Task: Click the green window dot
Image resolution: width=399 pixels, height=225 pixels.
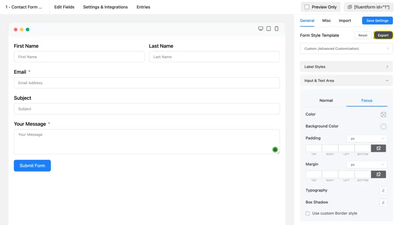Action: (28, 30)
